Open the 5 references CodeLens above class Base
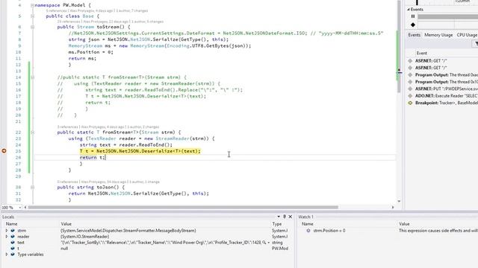 point(57,10)
